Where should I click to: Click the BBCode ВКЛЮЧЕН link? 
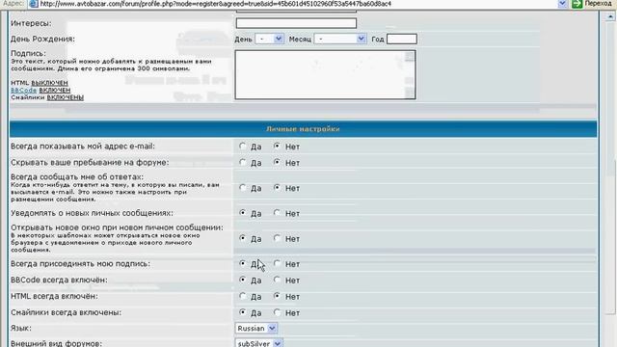click(55, 90)
